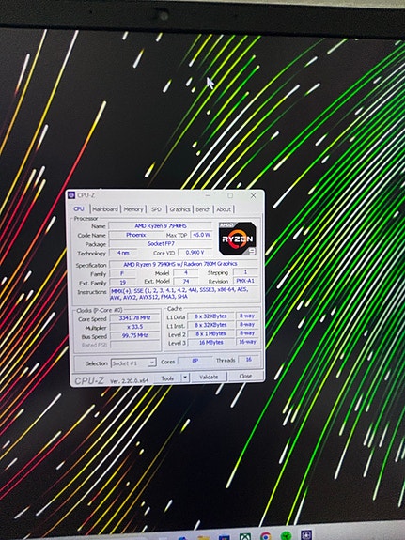Open the Tools dropdown arrow

[x=185, y=378]
